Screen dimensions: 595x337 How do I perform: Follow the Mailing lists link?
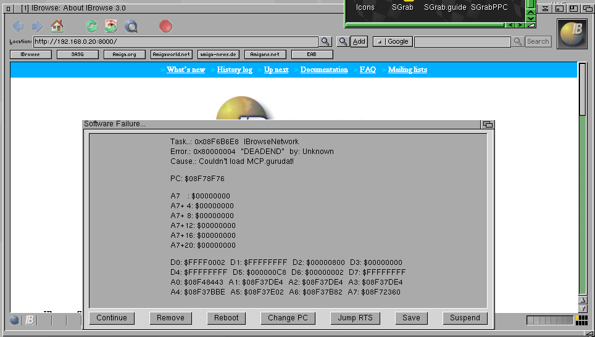407,70
